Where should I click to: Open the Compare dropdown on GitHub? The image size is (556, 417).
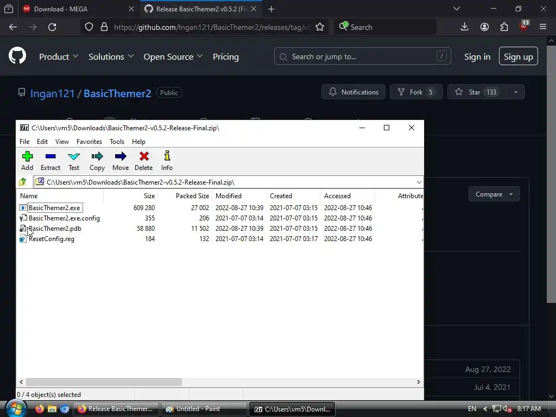pyautogui.click(x=494, y=194)
